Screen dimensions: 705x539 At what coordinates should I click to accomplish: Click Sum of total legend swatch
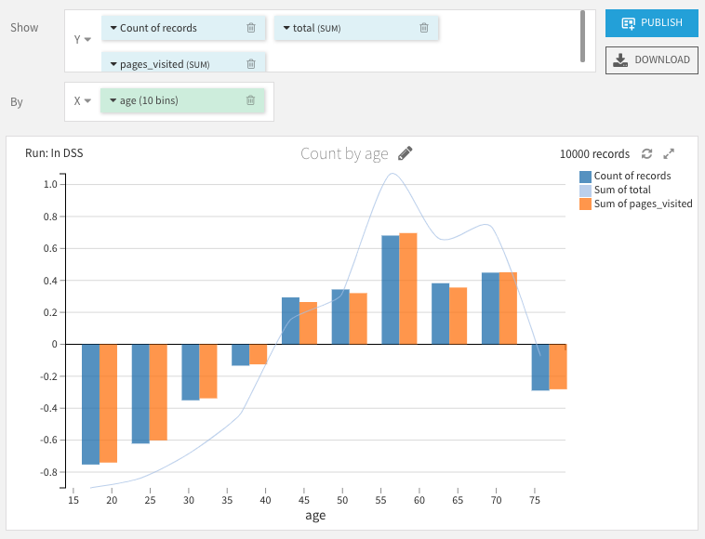pyautogui.click(x=586, y=190)
